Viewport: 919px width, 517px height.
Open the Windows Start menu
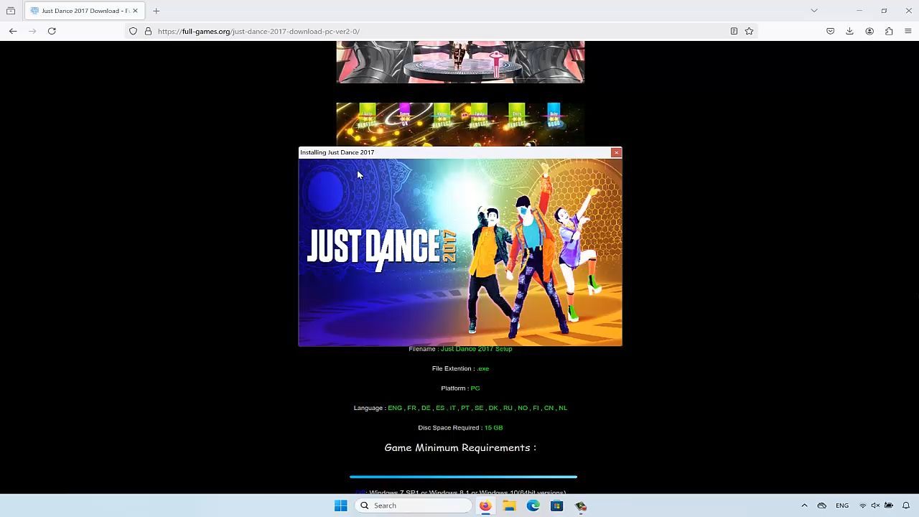click(x=341, y=506)
